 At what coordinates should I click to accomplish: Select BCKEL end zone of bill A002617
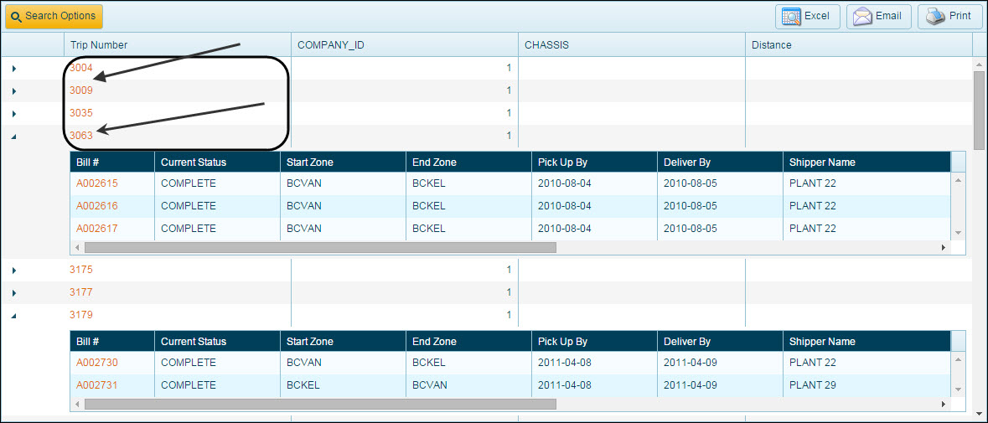pos(429,228)
